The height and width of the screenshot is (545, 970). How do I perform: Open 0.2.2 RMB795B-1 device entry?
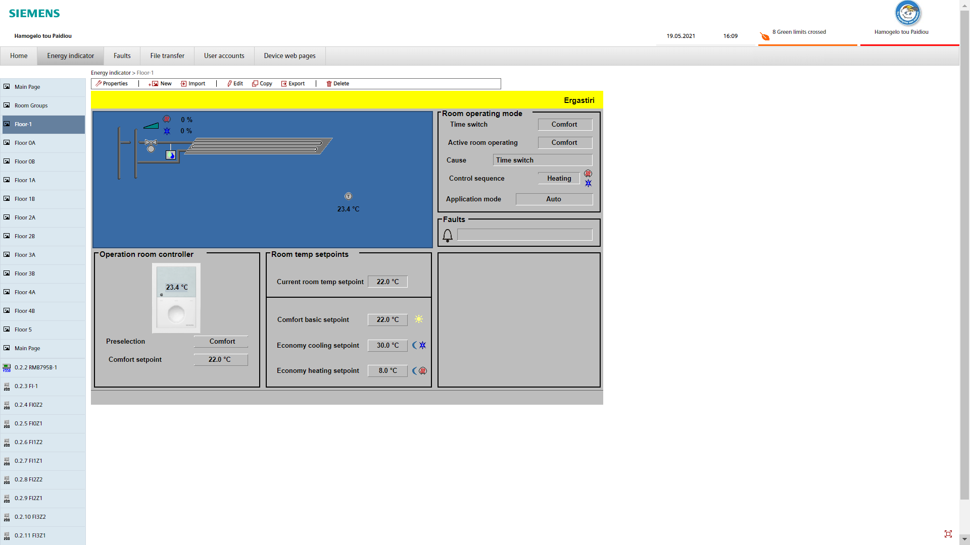tap(35, 368)
